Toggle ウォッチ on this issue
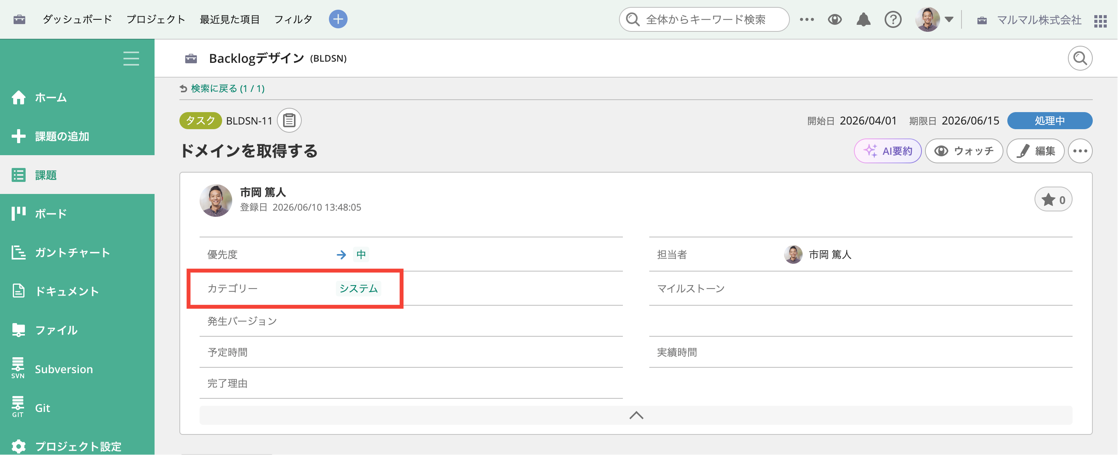The width and height of the screenshot is (1118, 455). click(964, 151)
